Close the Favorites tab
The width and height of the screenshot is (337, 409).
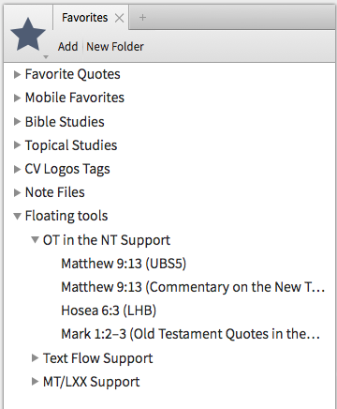click(x=119, y=18)
